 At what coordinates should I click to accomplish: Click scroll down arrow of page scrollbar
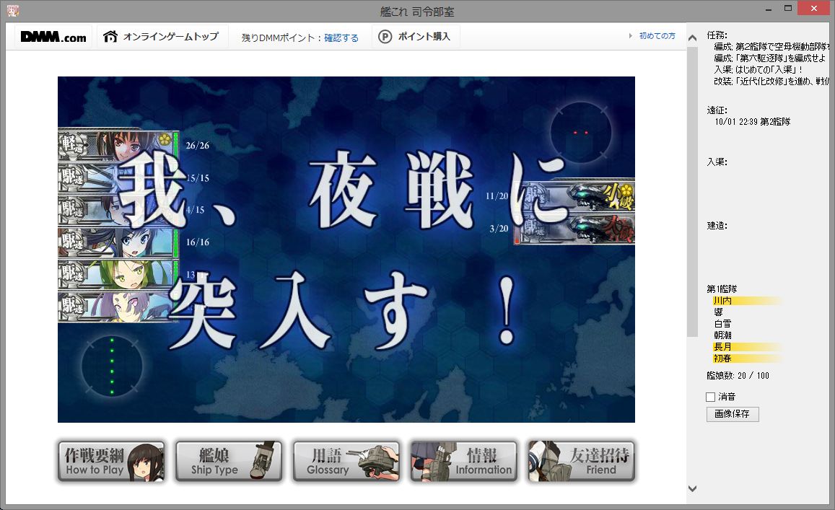tap(692, 488)
